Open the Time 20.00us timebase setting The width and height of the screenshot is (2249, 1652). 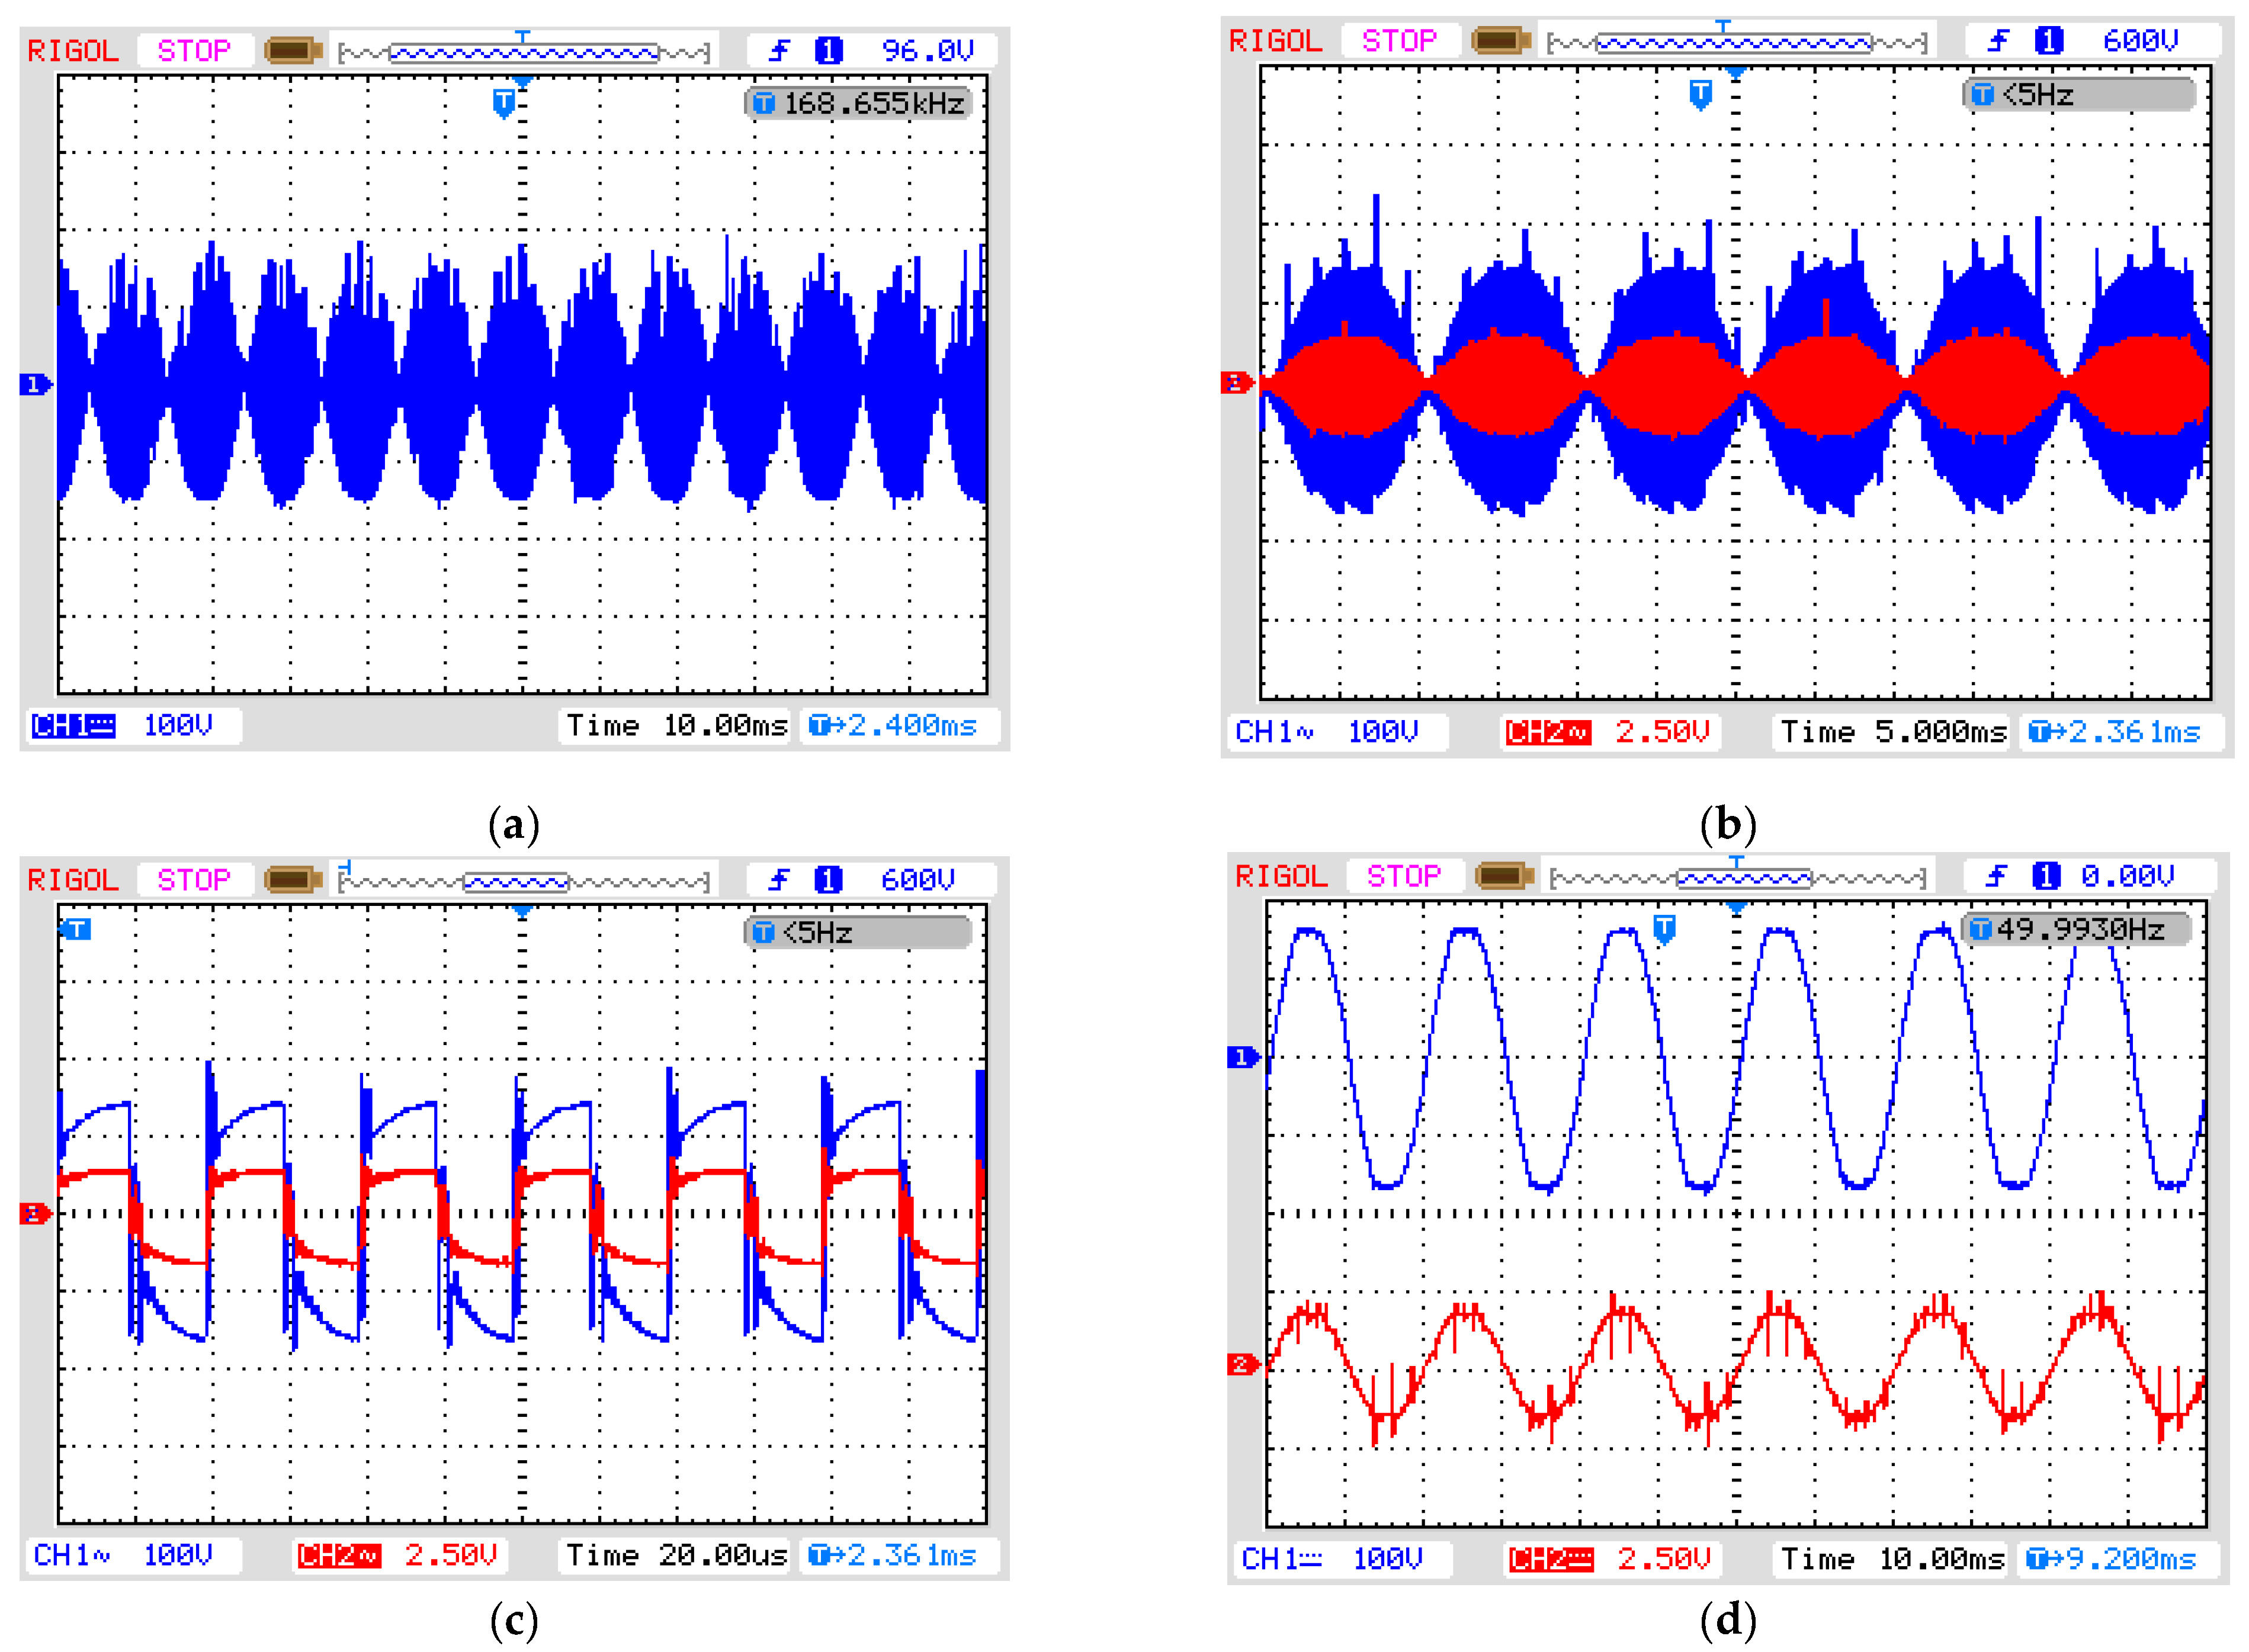pyautogui.click(x=676, y=1555)
